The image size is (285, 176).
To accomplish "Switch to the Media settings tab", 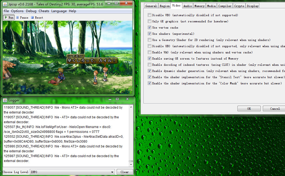I will (211, 6).
